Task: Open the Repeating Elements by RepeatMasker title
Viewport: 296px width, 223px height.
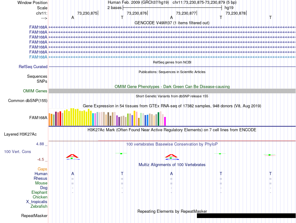Action: (172, 211)
